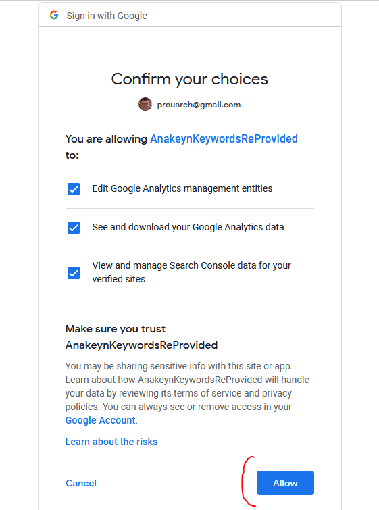Click the Sign in with Google header text
This screenshot has height=510, width=379.
pos(107,16)
